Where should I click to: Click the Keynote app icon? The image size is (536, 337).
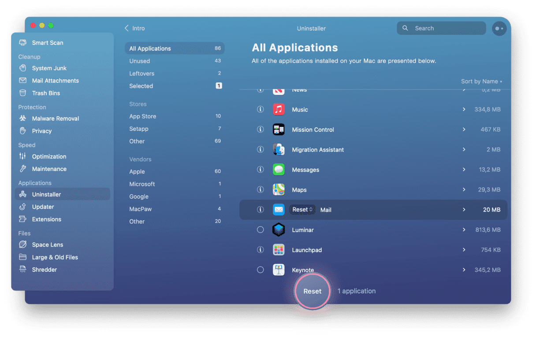(279, 270)
